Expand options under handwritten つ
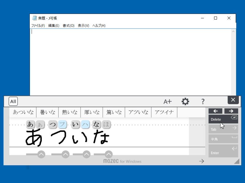The image size is (245, 183). point(66,154)
